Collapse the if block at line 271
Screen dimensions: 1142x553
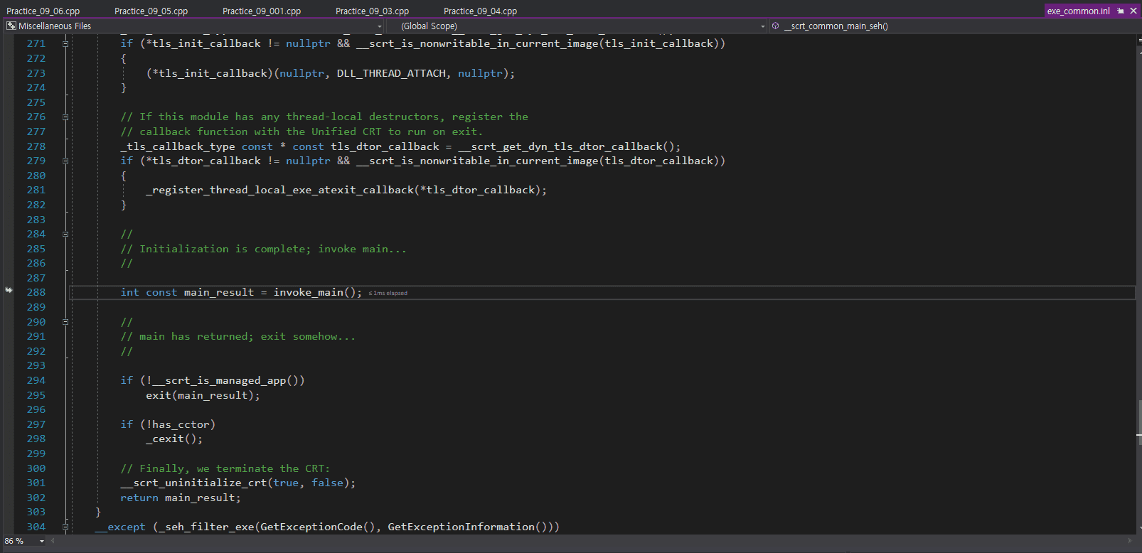click(65, 43)
